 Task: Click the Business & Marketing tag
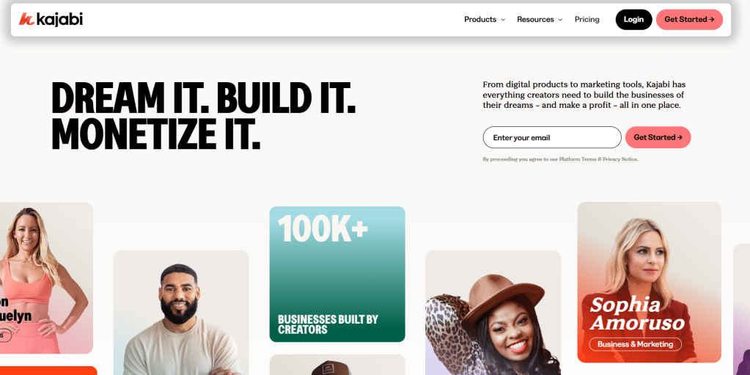click(635, 344)
